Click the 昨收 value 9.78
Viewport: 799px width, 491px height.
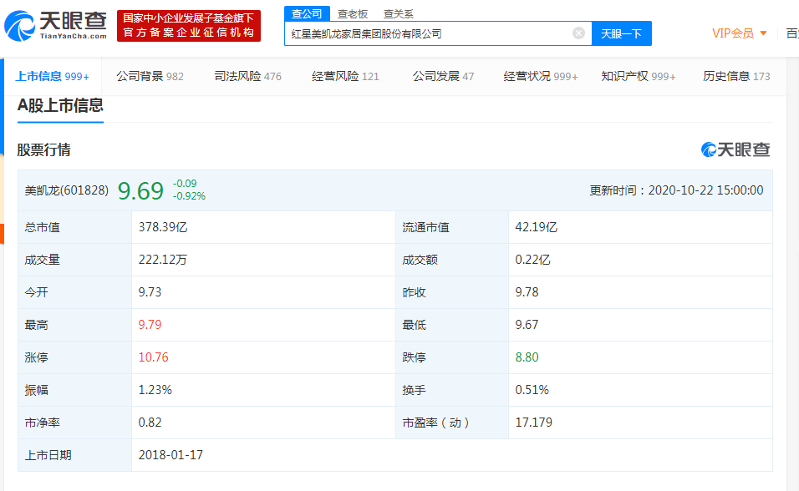pos(527,292)
